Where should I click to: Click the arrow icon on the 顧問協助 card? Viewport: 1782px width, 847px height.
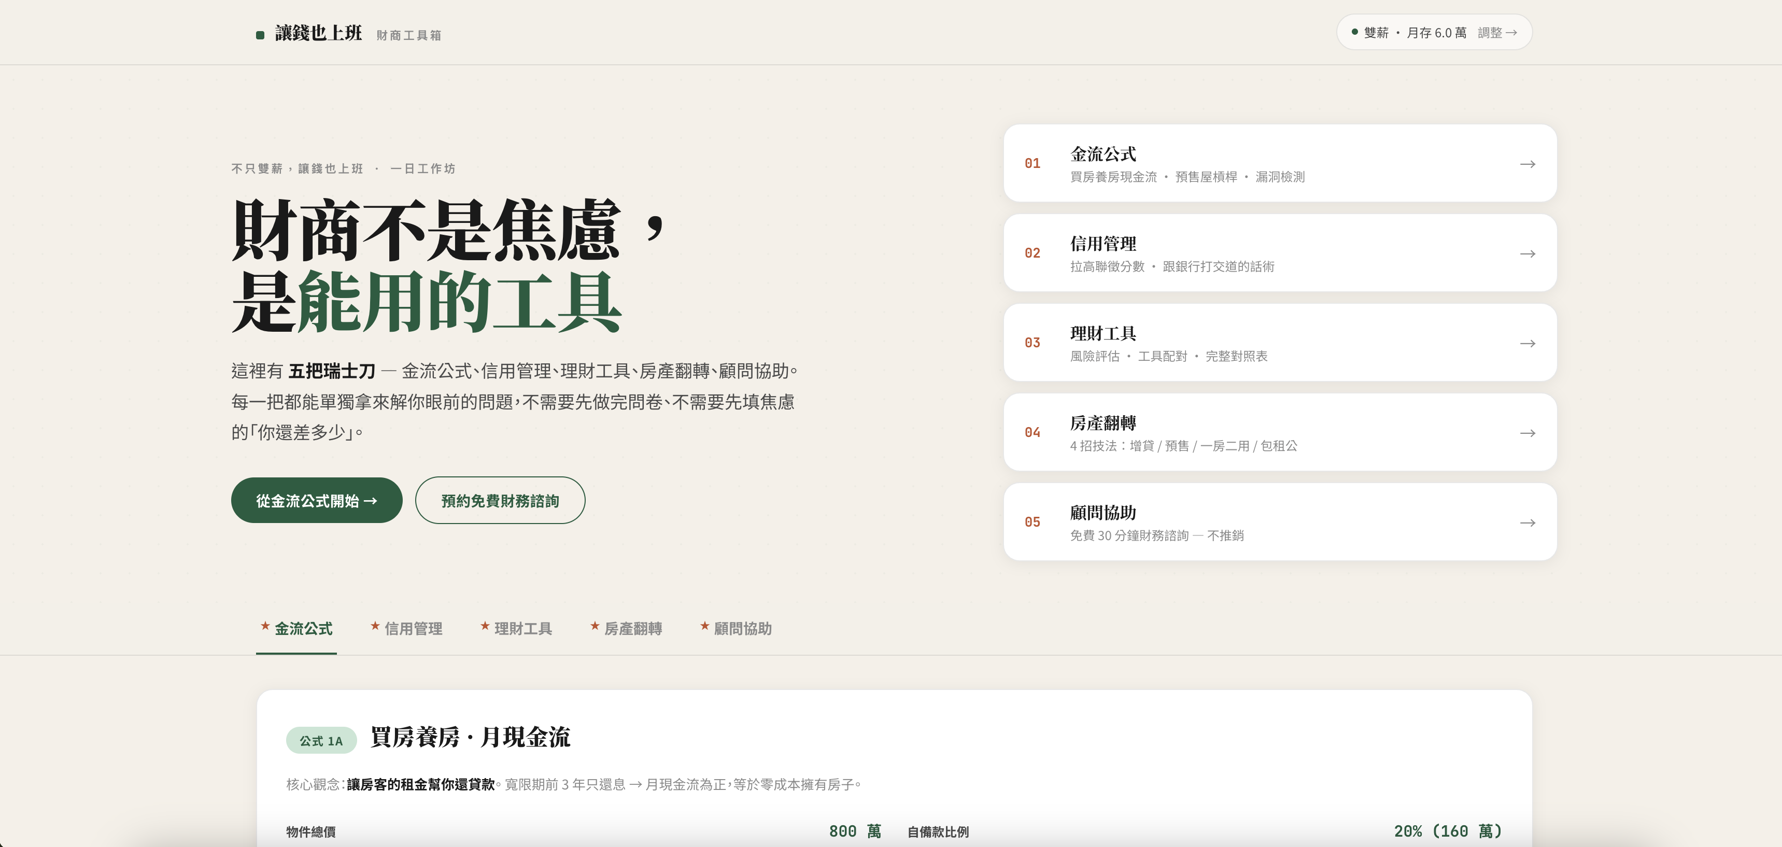[1528, 523]
